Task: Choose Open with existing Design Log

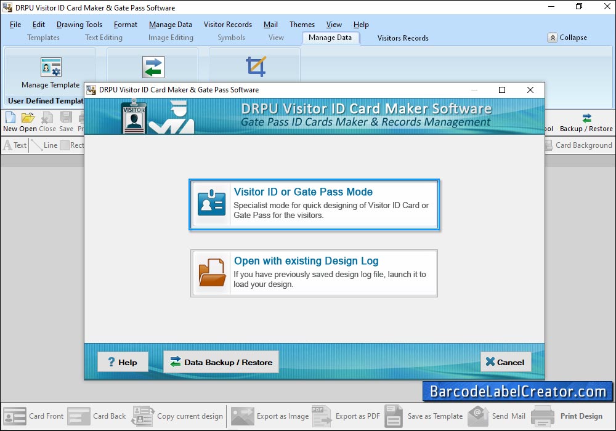Action: tap(314, 273)
